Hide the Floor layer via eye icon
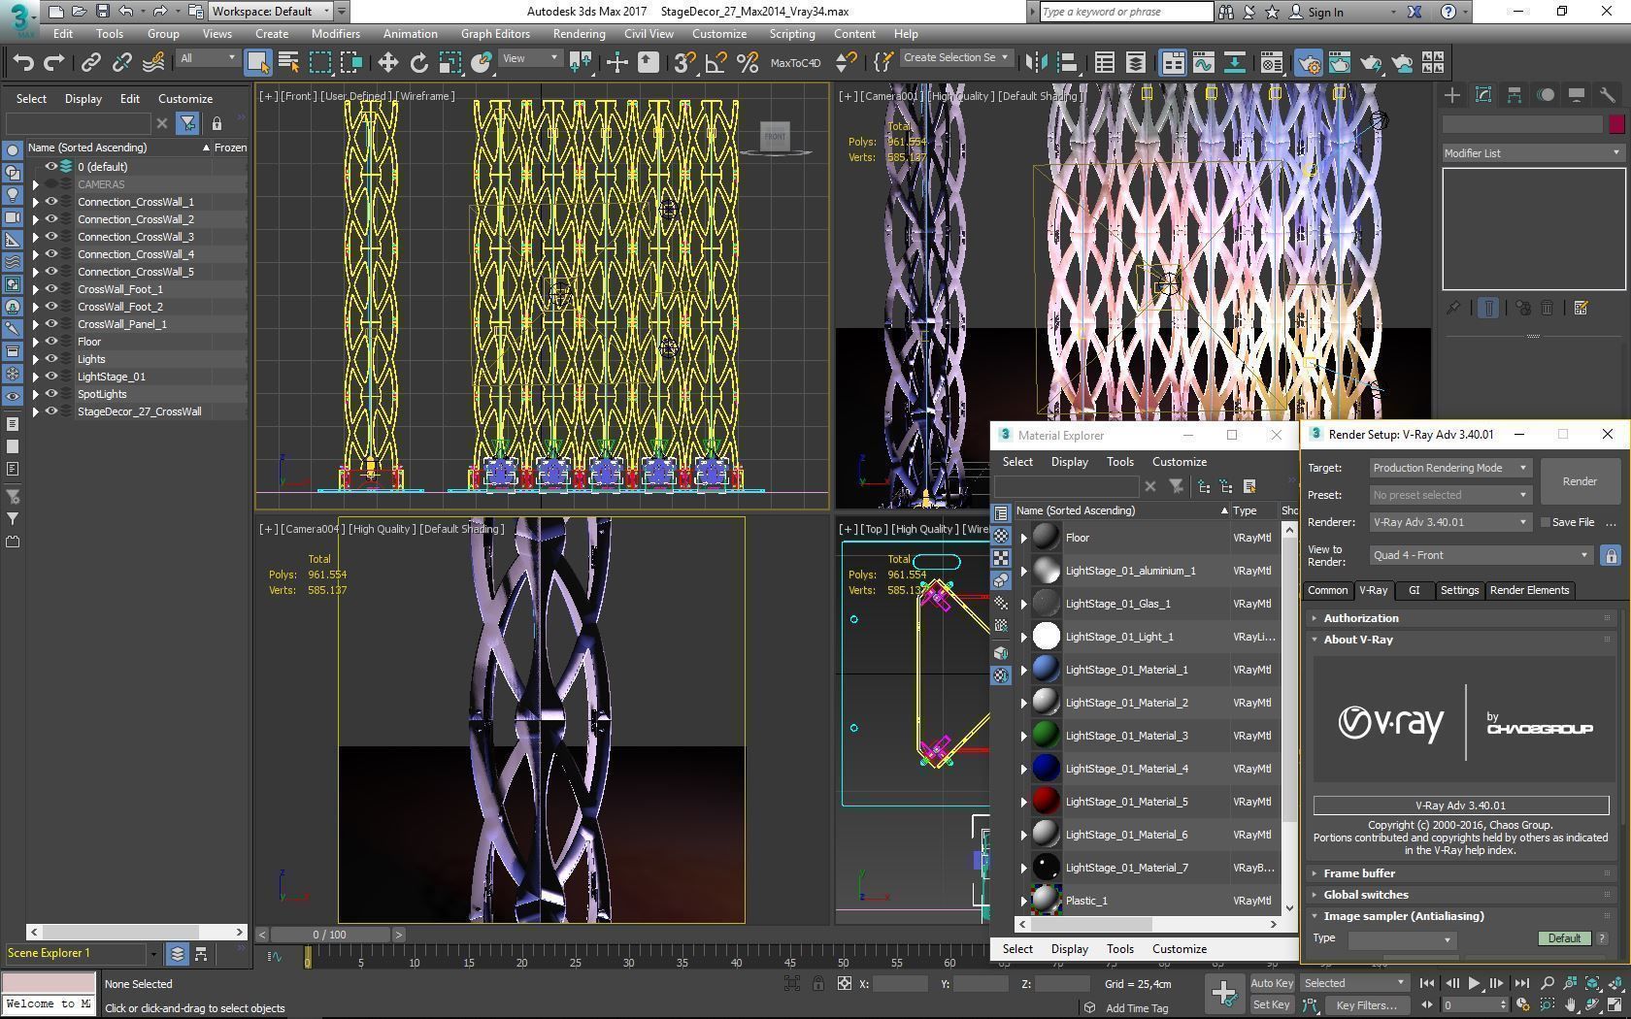The width and height of the screenshot is (1631, 1019). 51,342
